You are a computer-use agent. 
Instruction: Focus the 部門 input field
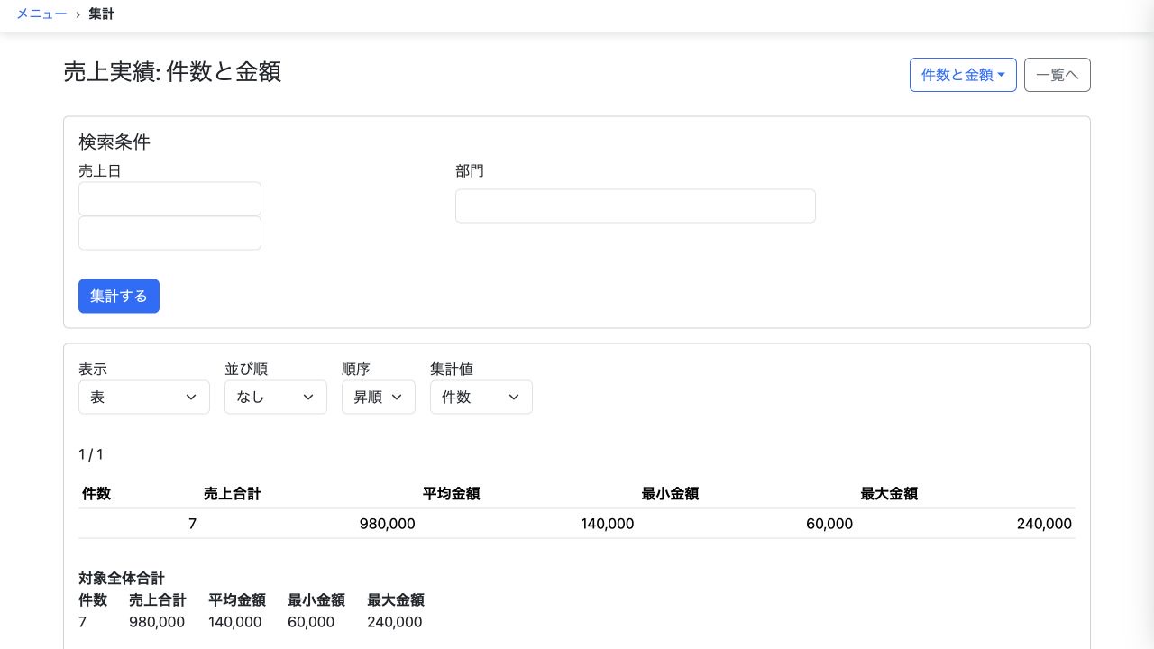636,206
